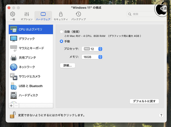Open the プロセッサ count dropdown
Screen dimensions: 171x127
(x=92, y=49)
